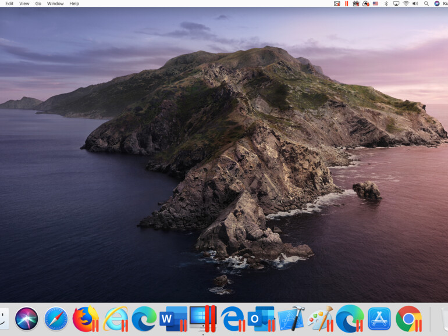Image resolution: width=448 pixels, height=336 pixels.
Task: Open the Go menu
Action: [38, 3]
